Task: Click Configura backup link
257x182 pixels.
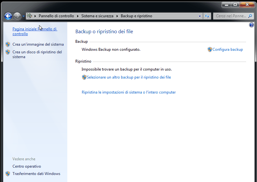Action: tap(228, 49)
